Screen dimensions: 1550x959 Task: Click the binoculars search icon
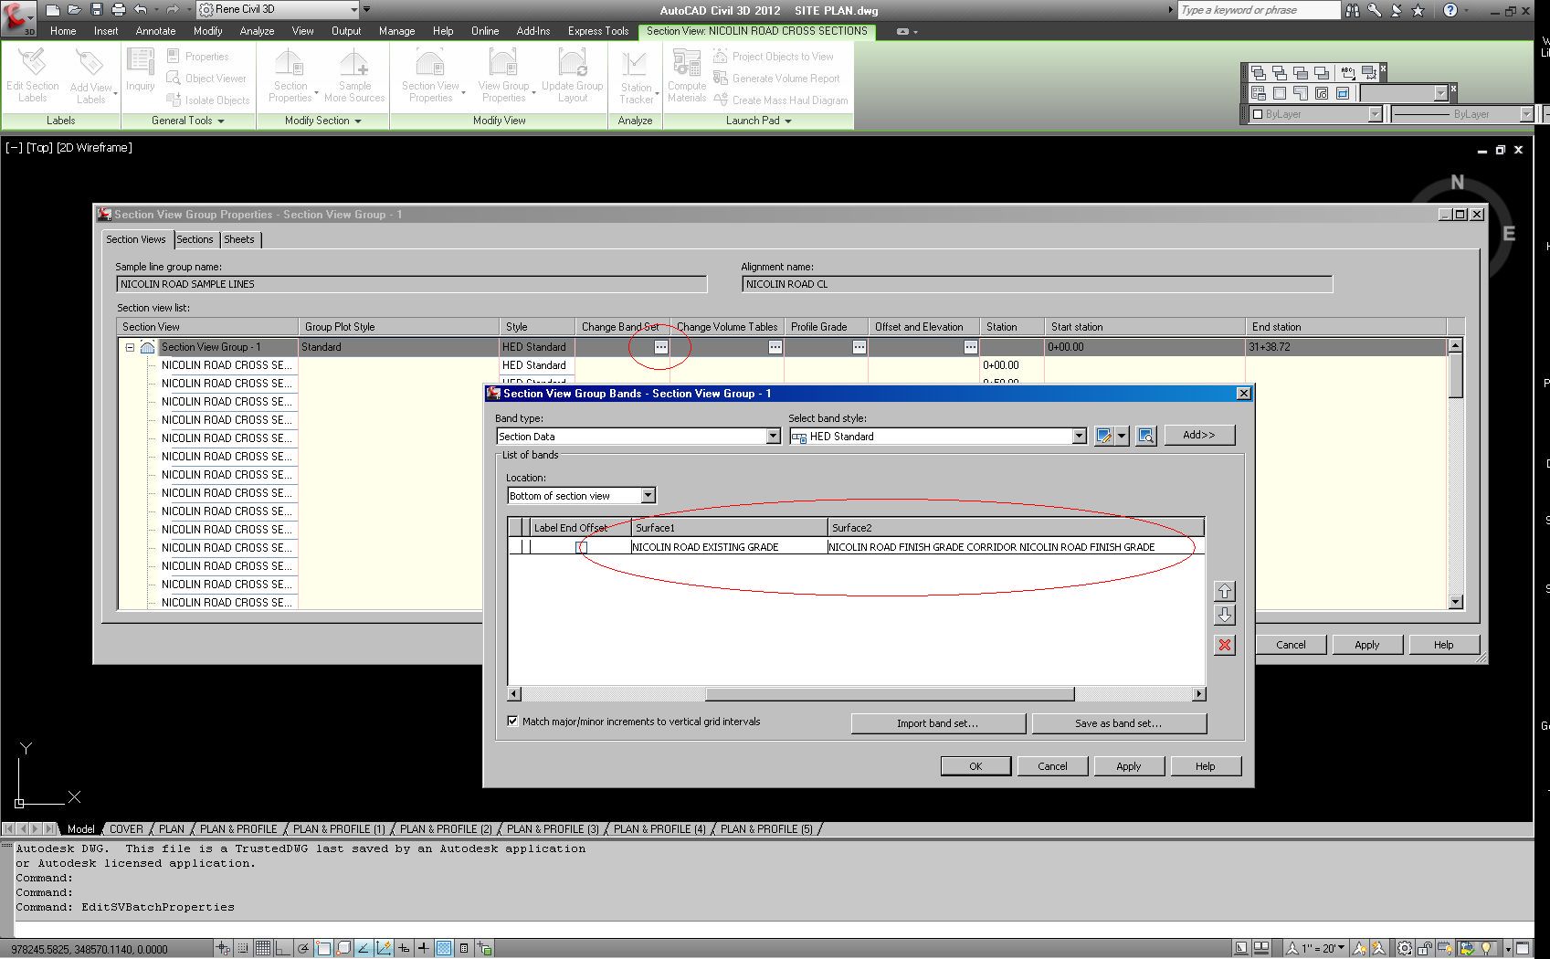pyautogui.click(x=1352, y=10)
